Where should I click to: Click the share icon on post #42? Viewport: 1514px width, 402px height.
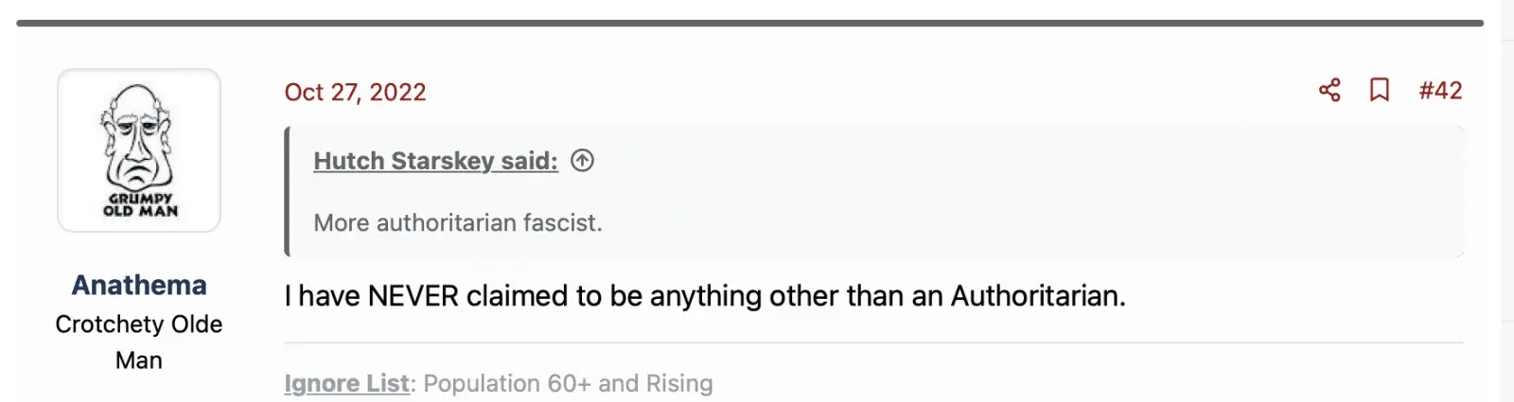click(x=1329, y=91)
